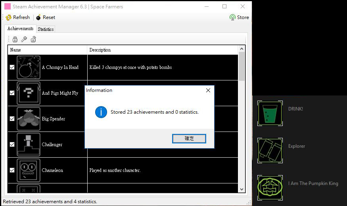
Task: Uncheck the Chameleon checkbox
Action: [x=12, y=170]
